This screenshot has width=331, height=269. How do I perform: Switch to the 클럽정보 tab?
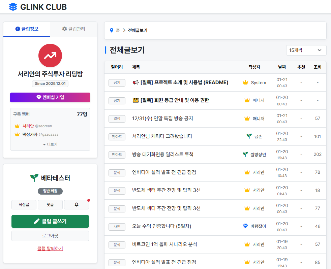coord(27,29)
